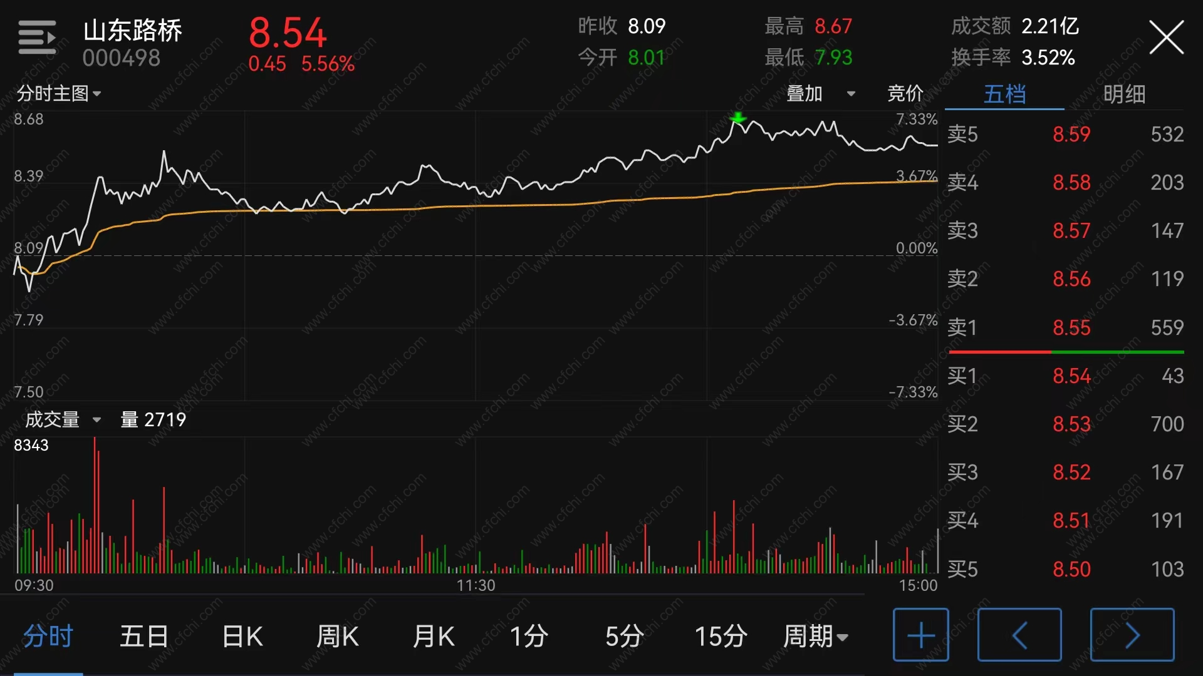1203x676 pixels.
Task: Click the 买1 price 8.54 row
Action: click(1065, 376)
